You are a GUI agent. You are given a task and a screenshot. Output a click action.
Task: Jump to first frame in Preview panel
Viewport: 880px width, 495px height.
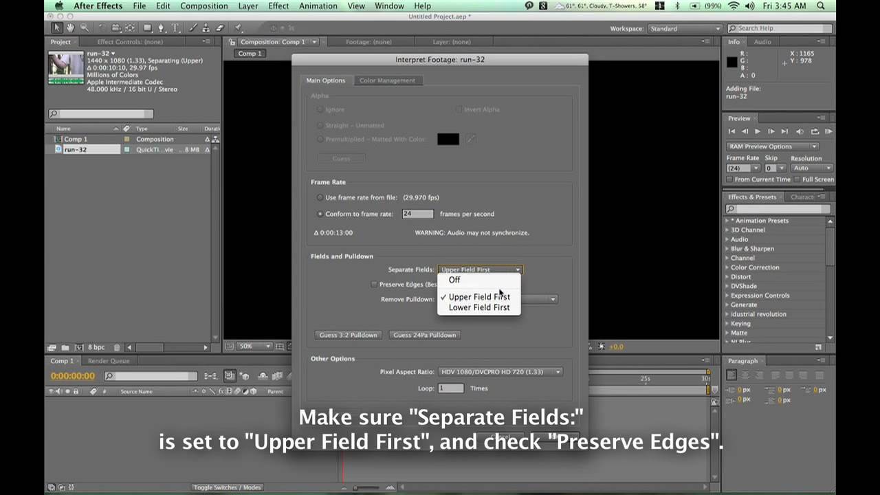[x=731, y=131]
